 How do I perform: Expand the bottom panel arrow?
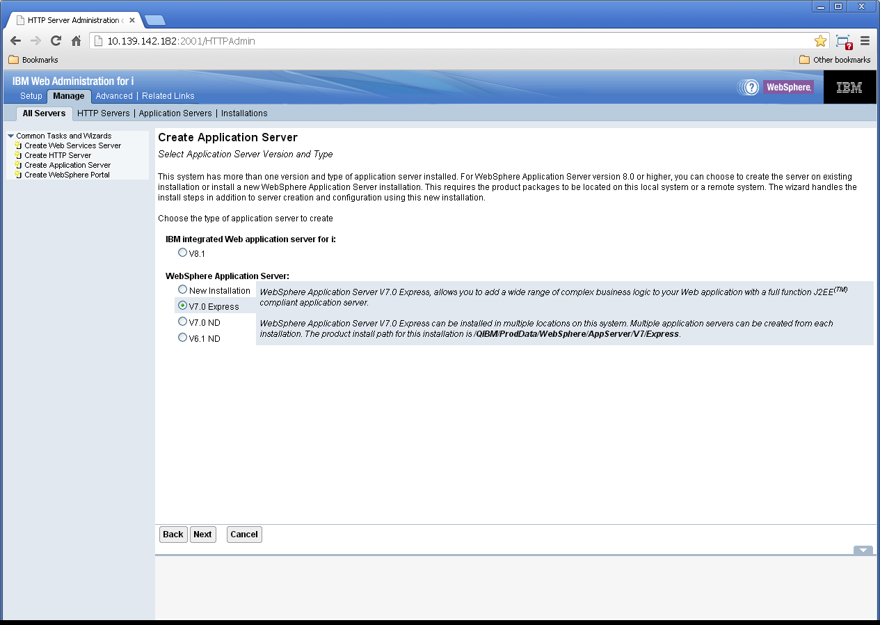point(863,550)
